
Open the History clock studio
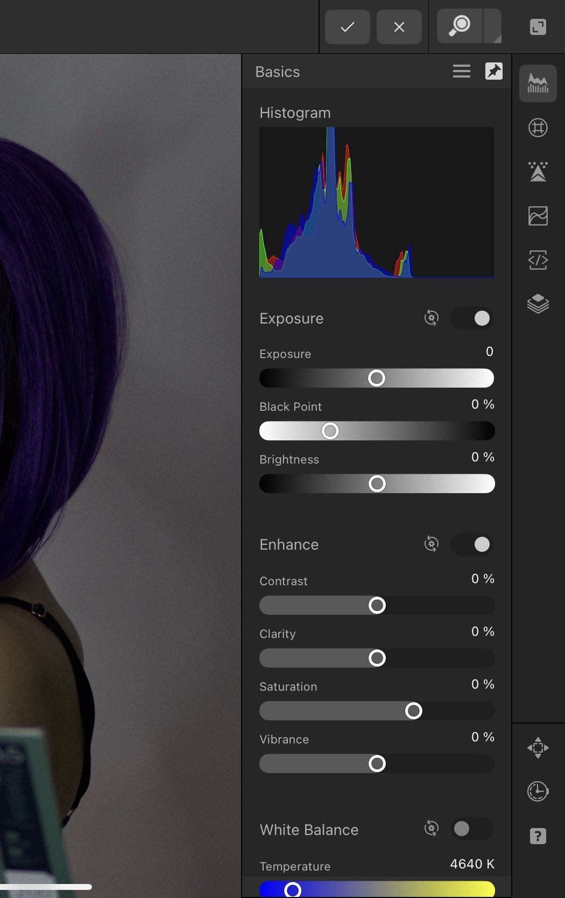538,791
